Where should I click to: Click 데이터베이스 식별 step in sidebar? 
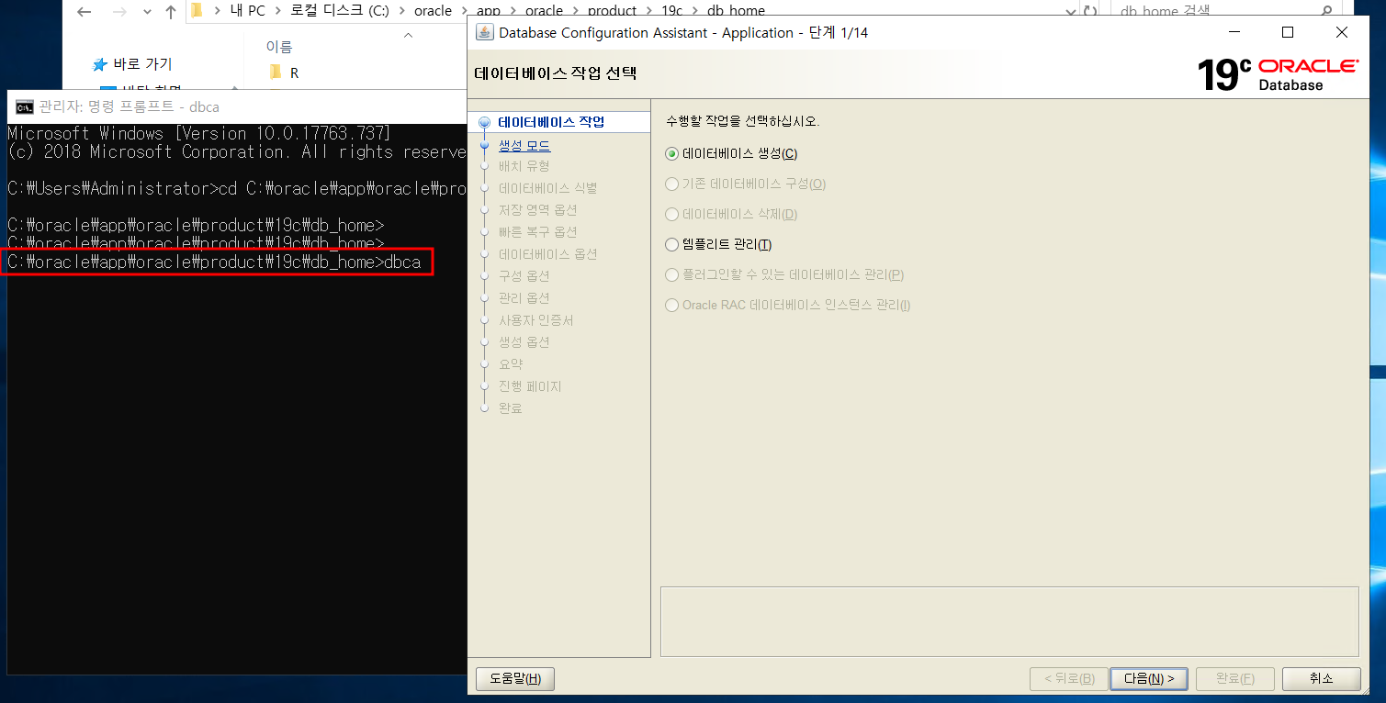click(548, 188)
